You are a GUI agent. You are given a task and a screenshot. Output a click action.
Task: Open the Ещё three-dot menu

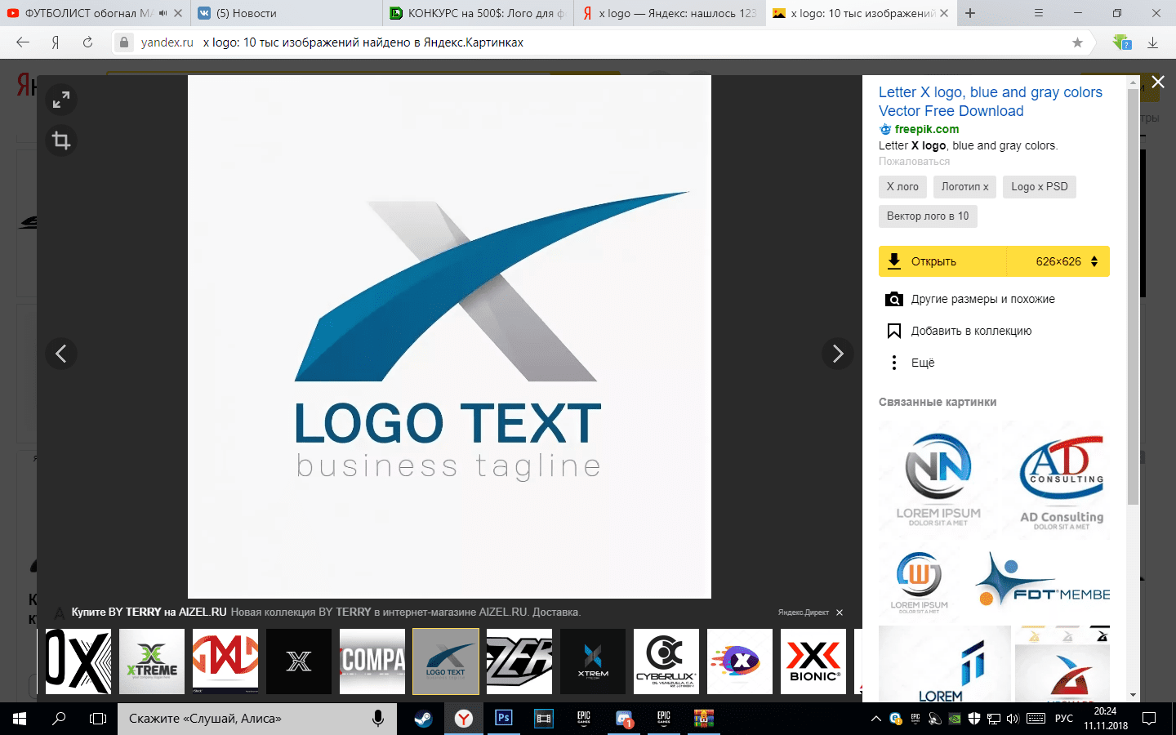pyautogui.click(x=894, y=363)
